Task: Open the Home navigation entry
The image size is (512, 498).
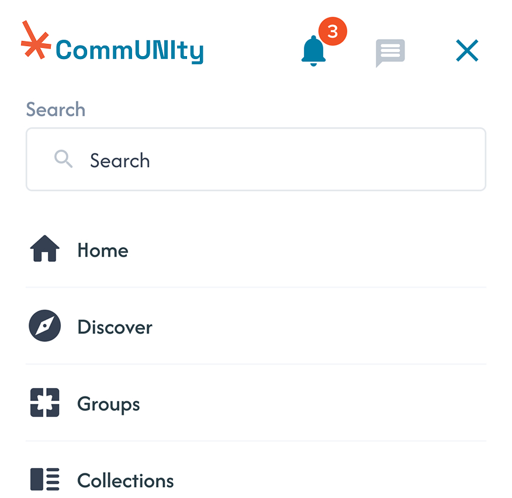Action: pos(102,250)
